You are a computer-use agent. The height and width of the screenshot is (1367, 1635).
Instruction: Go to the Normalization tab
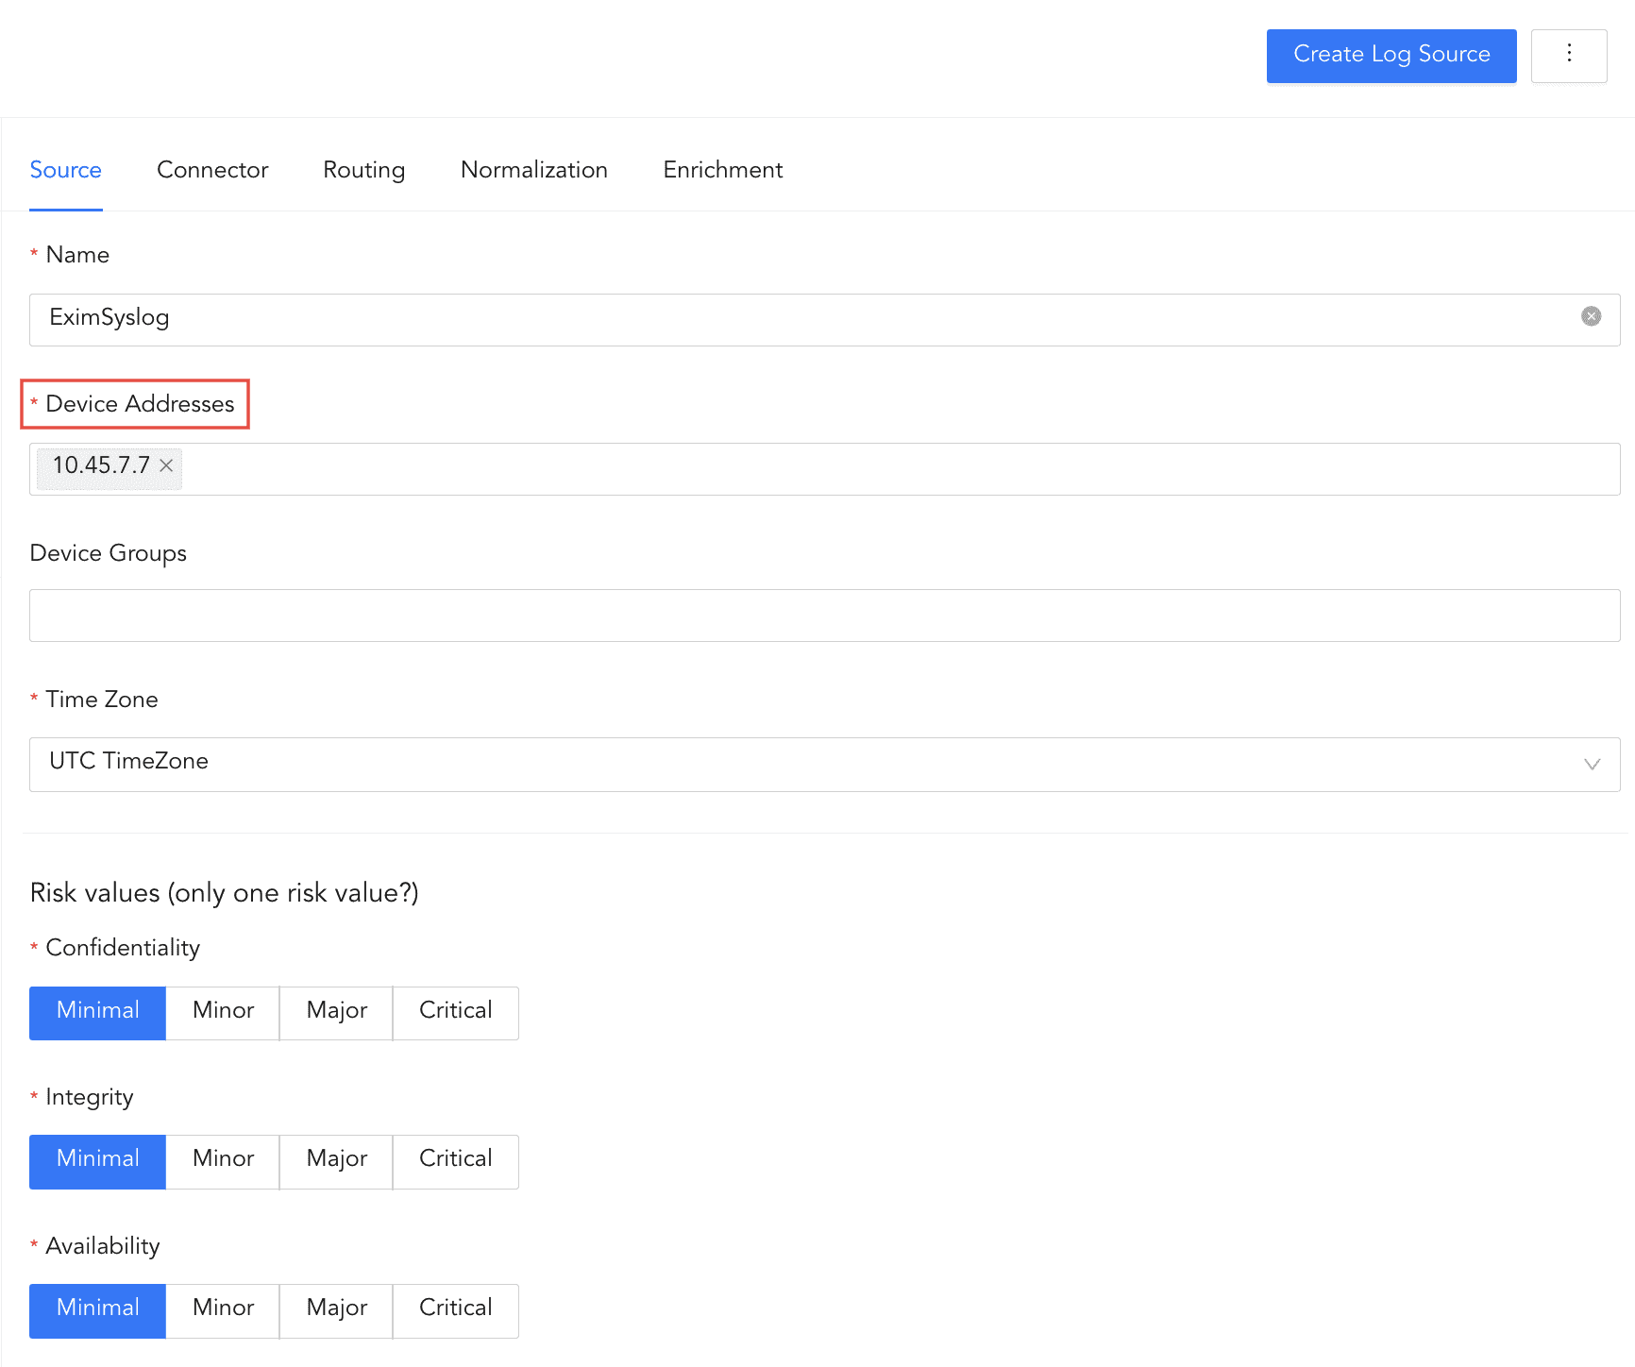tap(533, 170)
